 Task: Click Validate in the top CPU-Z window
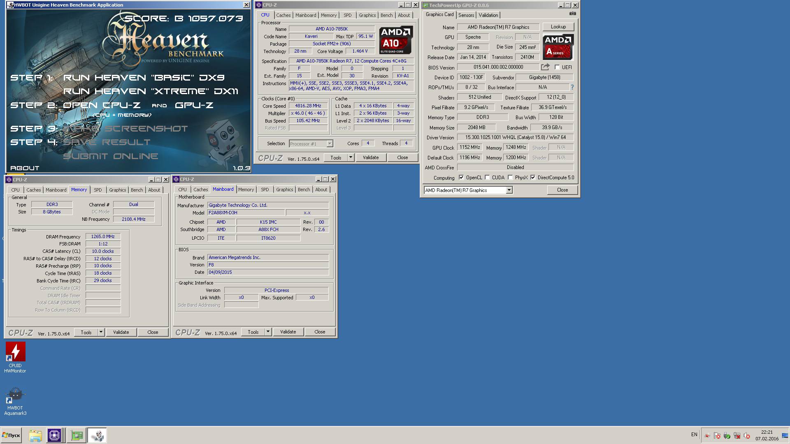371,157
